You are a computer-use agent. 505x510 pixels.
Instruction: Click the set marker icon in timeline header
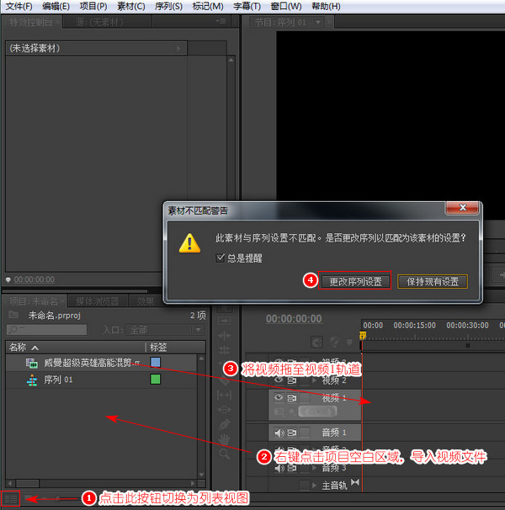pyautogui.click(x=334, y=342)
